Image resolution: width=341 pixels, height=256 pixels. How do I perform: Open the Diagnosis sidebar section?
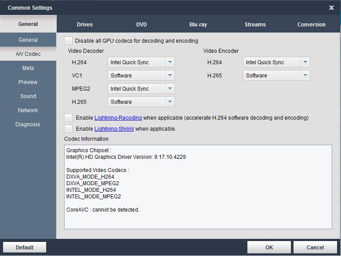click(28, 124)
